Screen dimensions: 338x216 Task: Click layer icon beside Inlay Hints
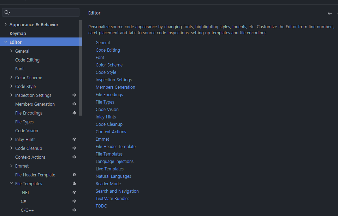point(75,139)
